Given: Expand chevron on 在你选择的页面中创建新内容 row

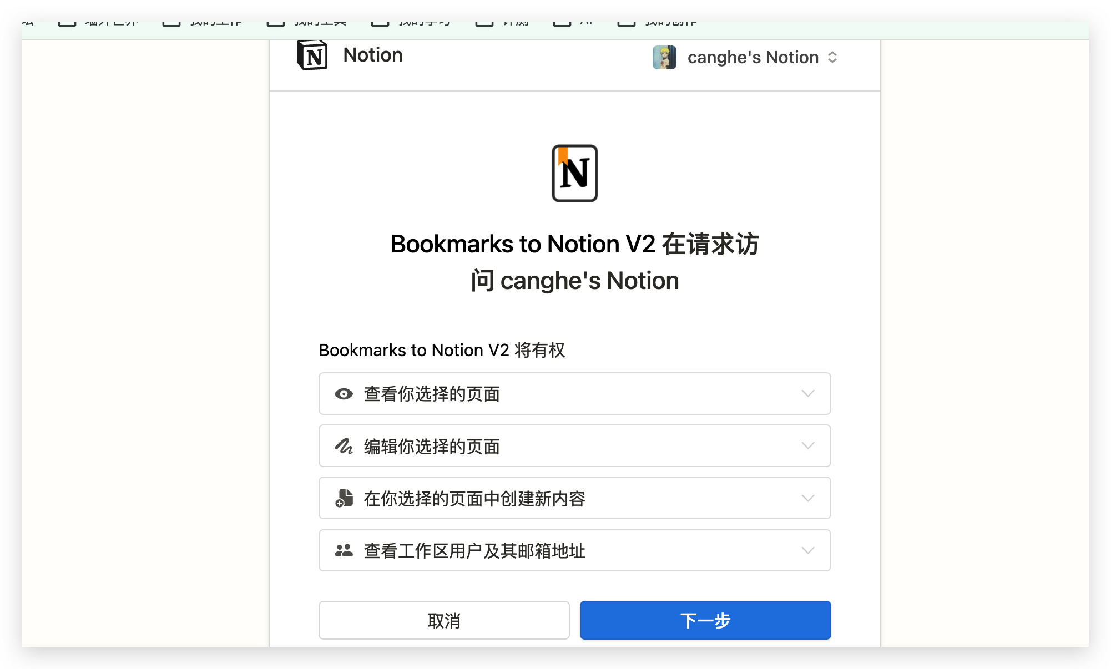Looking at the screenshot, I should [807, 498].
